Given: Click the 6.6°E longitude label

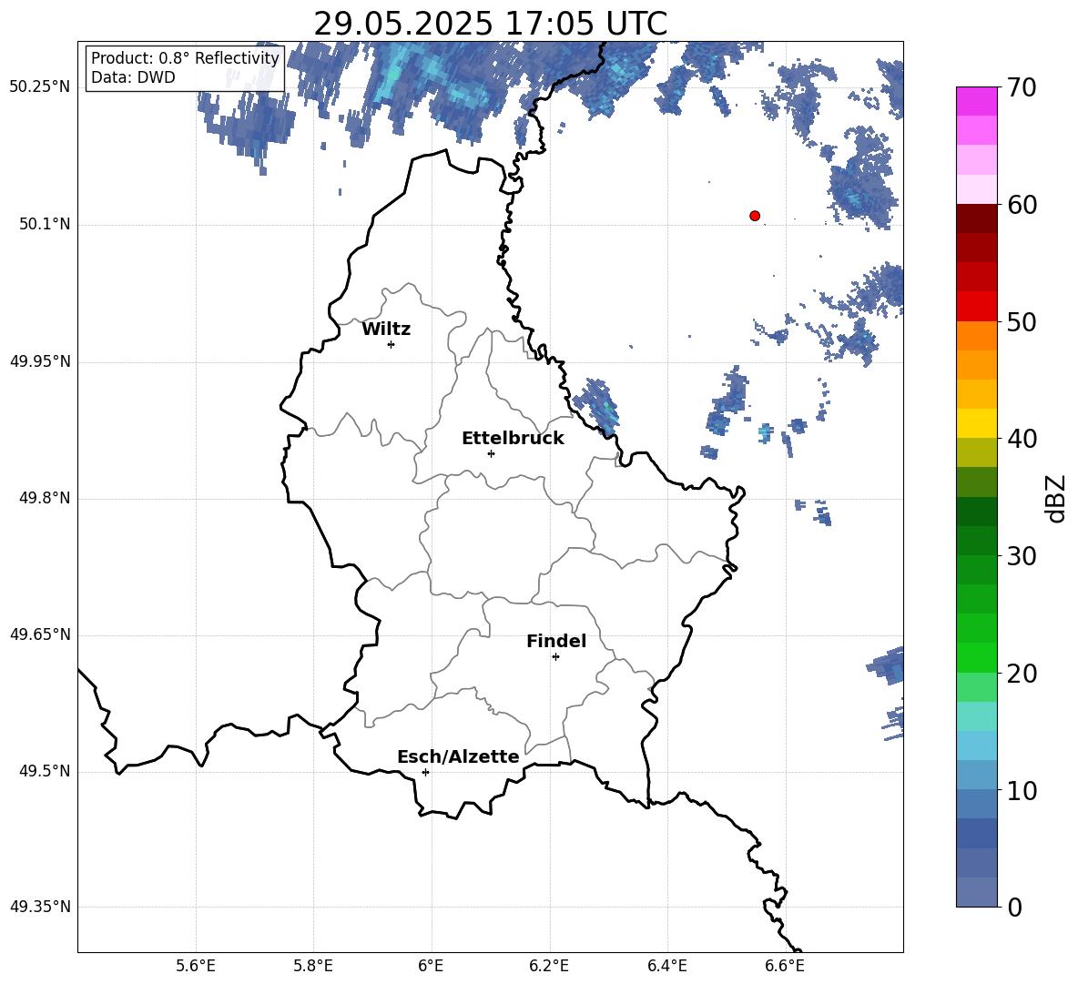Looking at the screenshot, I should coord(785,967).
